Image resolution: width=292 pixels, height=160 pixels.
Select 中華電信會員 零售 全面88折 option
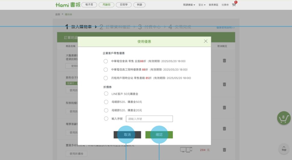(x=106, y=61)
